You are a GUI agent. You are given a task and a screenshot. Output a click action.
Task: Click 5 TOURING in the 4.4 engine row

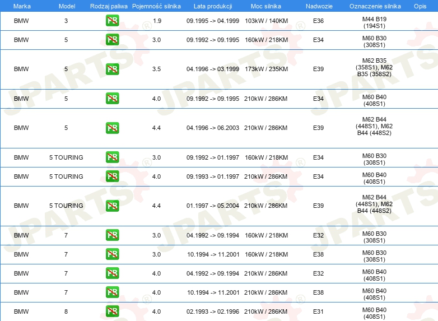pos(66,206)
